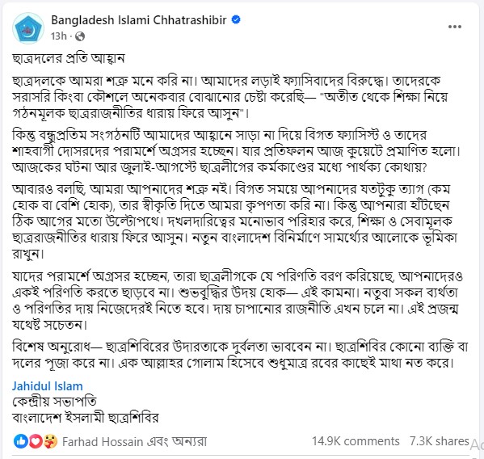Click the heading ছাত্রদলের প্রতি আহ্বান

coord(68,58)
